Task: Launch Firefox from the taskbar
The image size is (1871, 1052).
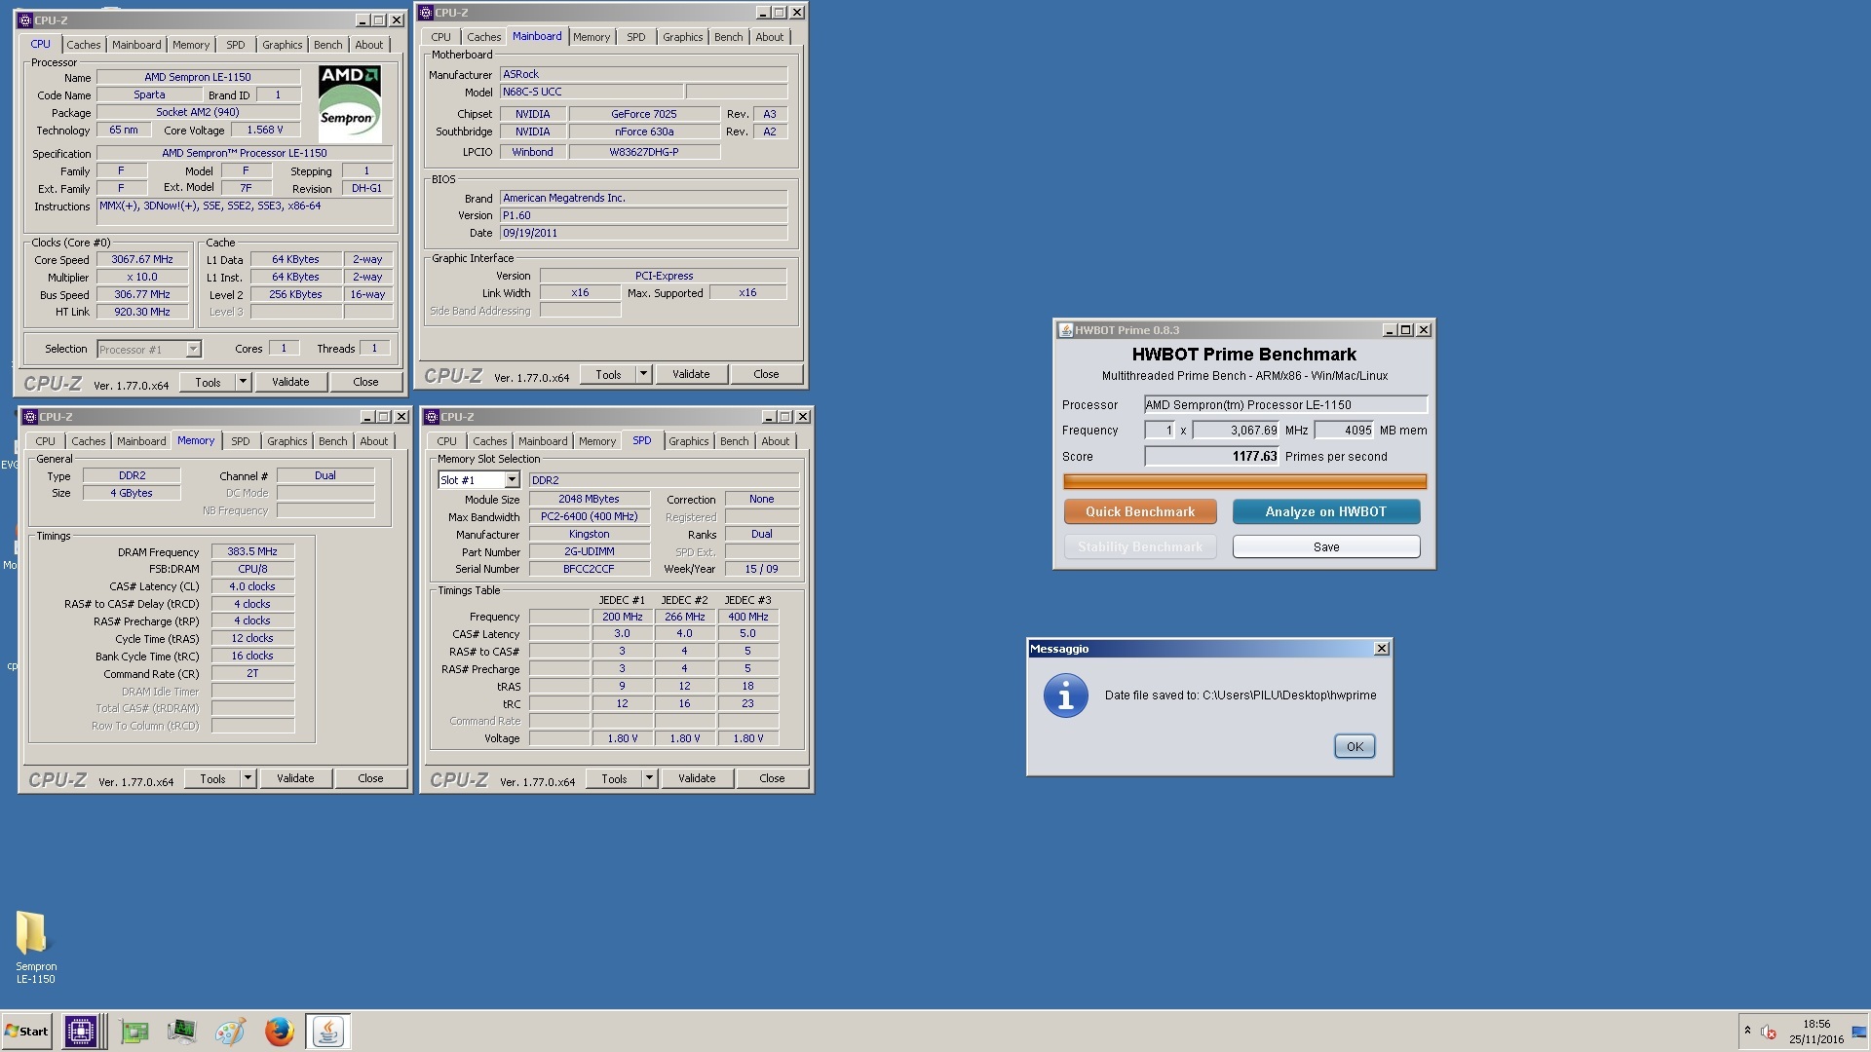Action: tap(280, 1031)
